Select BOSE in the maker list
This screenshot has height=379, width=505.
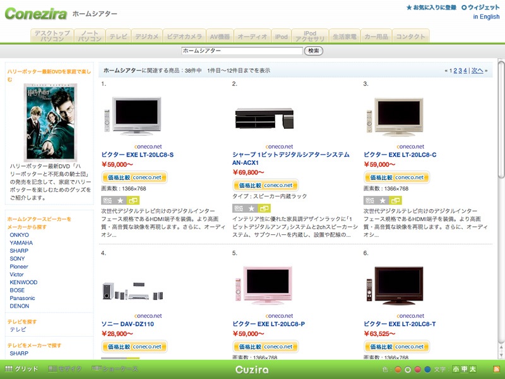pyautogui.click(x=17, y=290)
